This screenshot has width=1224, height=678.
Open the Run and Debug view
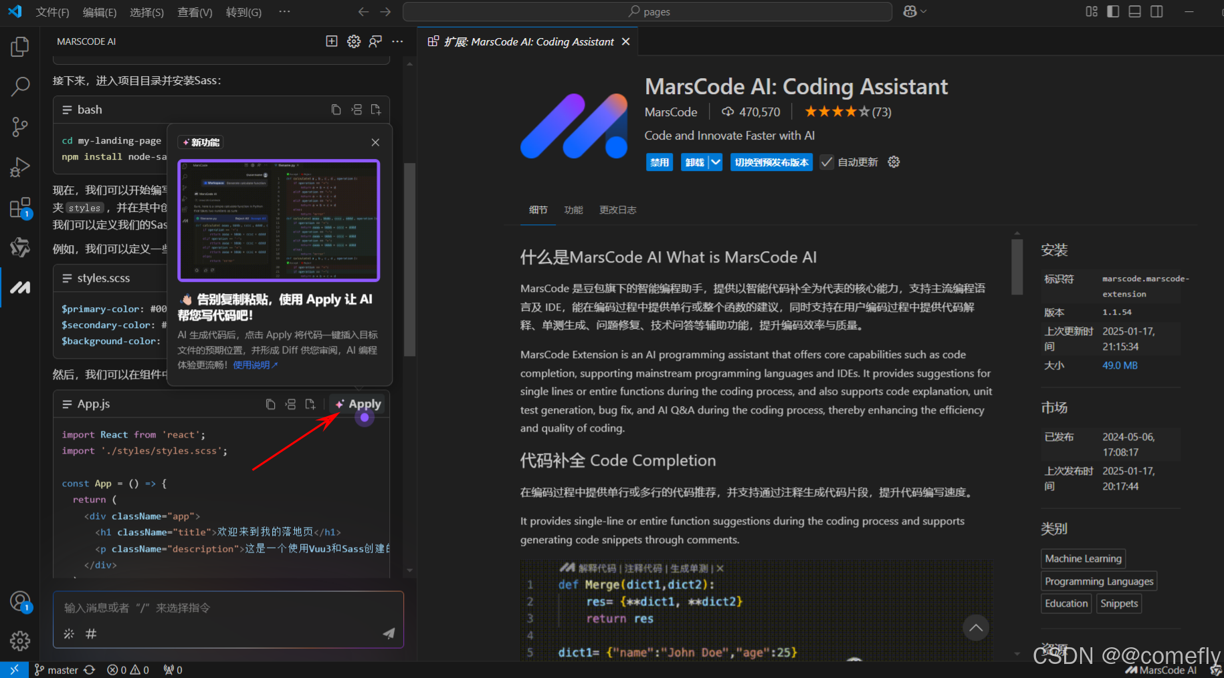[20, 167]
